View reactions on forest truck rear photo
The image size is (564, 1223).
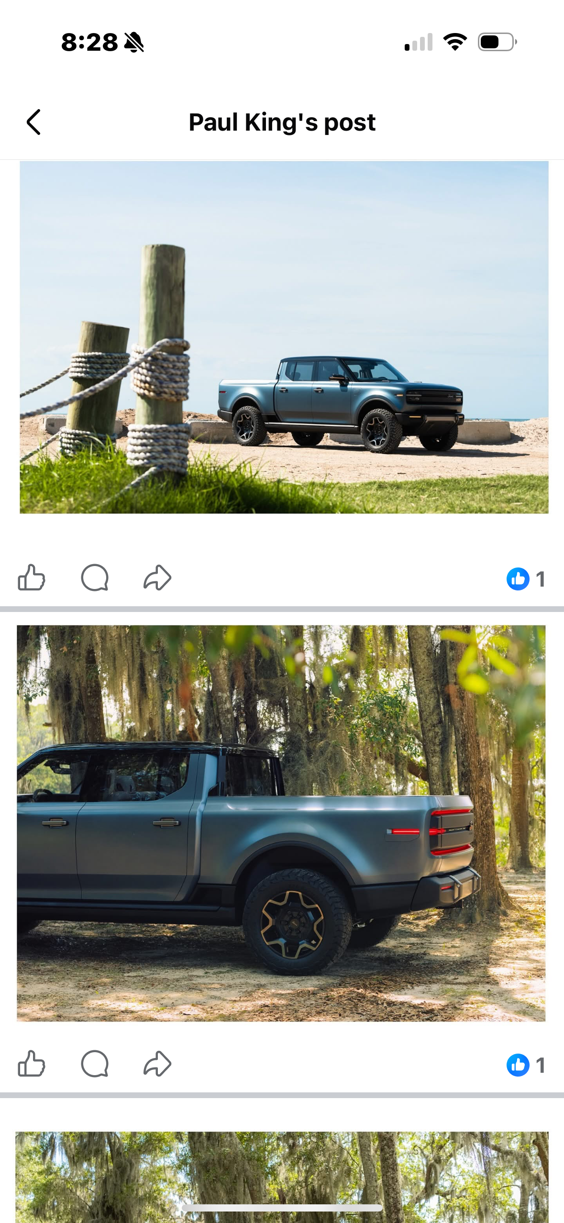pos(526,1065)
